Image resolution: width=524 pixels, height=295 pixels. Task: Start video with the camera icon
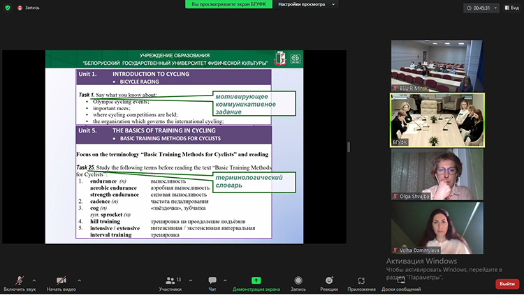pos(61,280)
